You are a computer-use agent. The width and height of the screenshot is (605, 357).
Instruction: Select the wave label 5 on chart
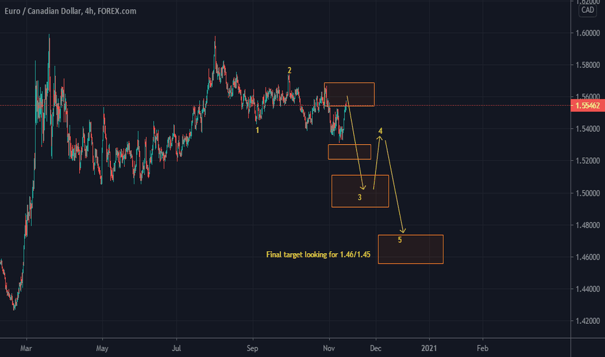(x=400, y=240)
